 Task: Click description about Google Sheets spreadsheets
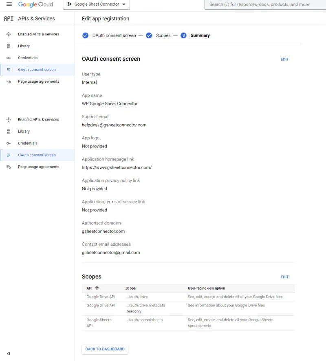pos(231,323)
